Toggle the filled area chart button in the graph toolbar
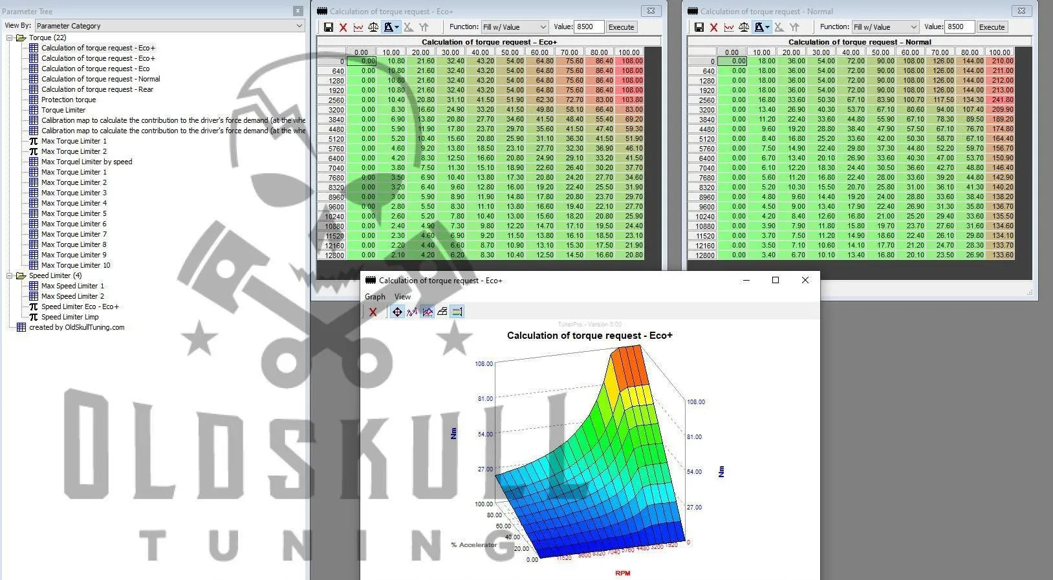This screenshot has width=1053, height=580. click(x=427, y=312)
